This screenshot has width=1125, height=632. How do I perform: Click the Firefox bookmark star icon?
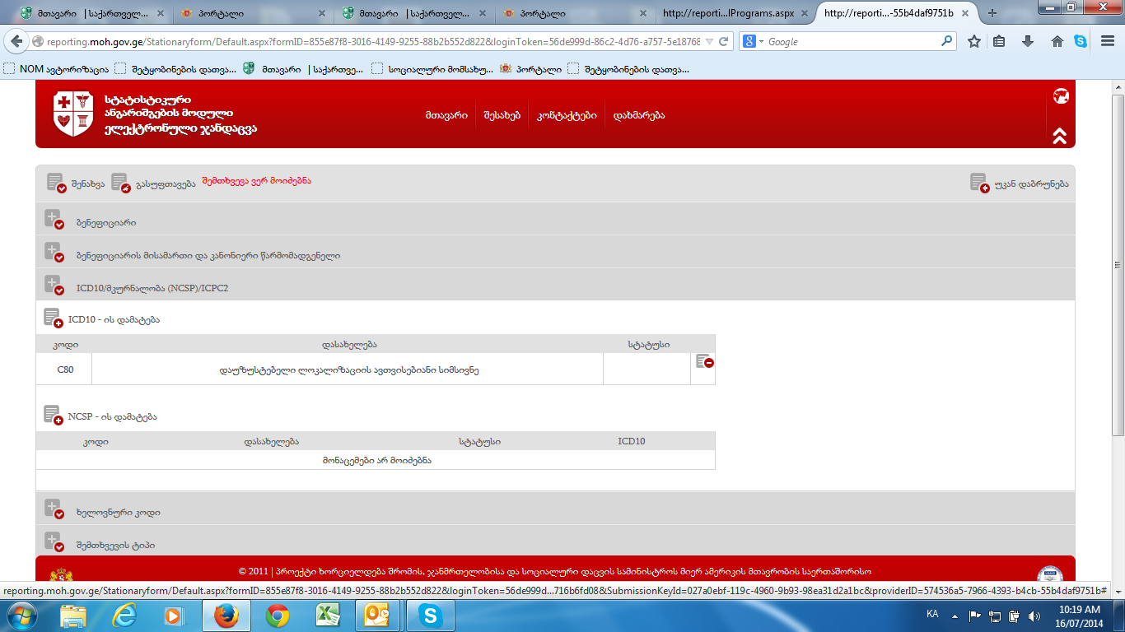[974, 41]
